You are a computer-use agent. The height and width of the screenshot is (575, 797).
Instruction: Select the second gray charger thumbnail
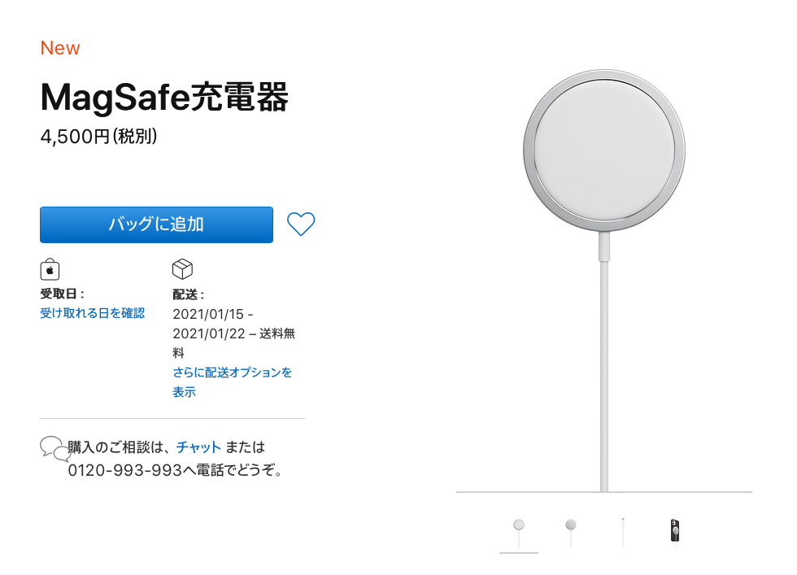[x=571, y=533]
